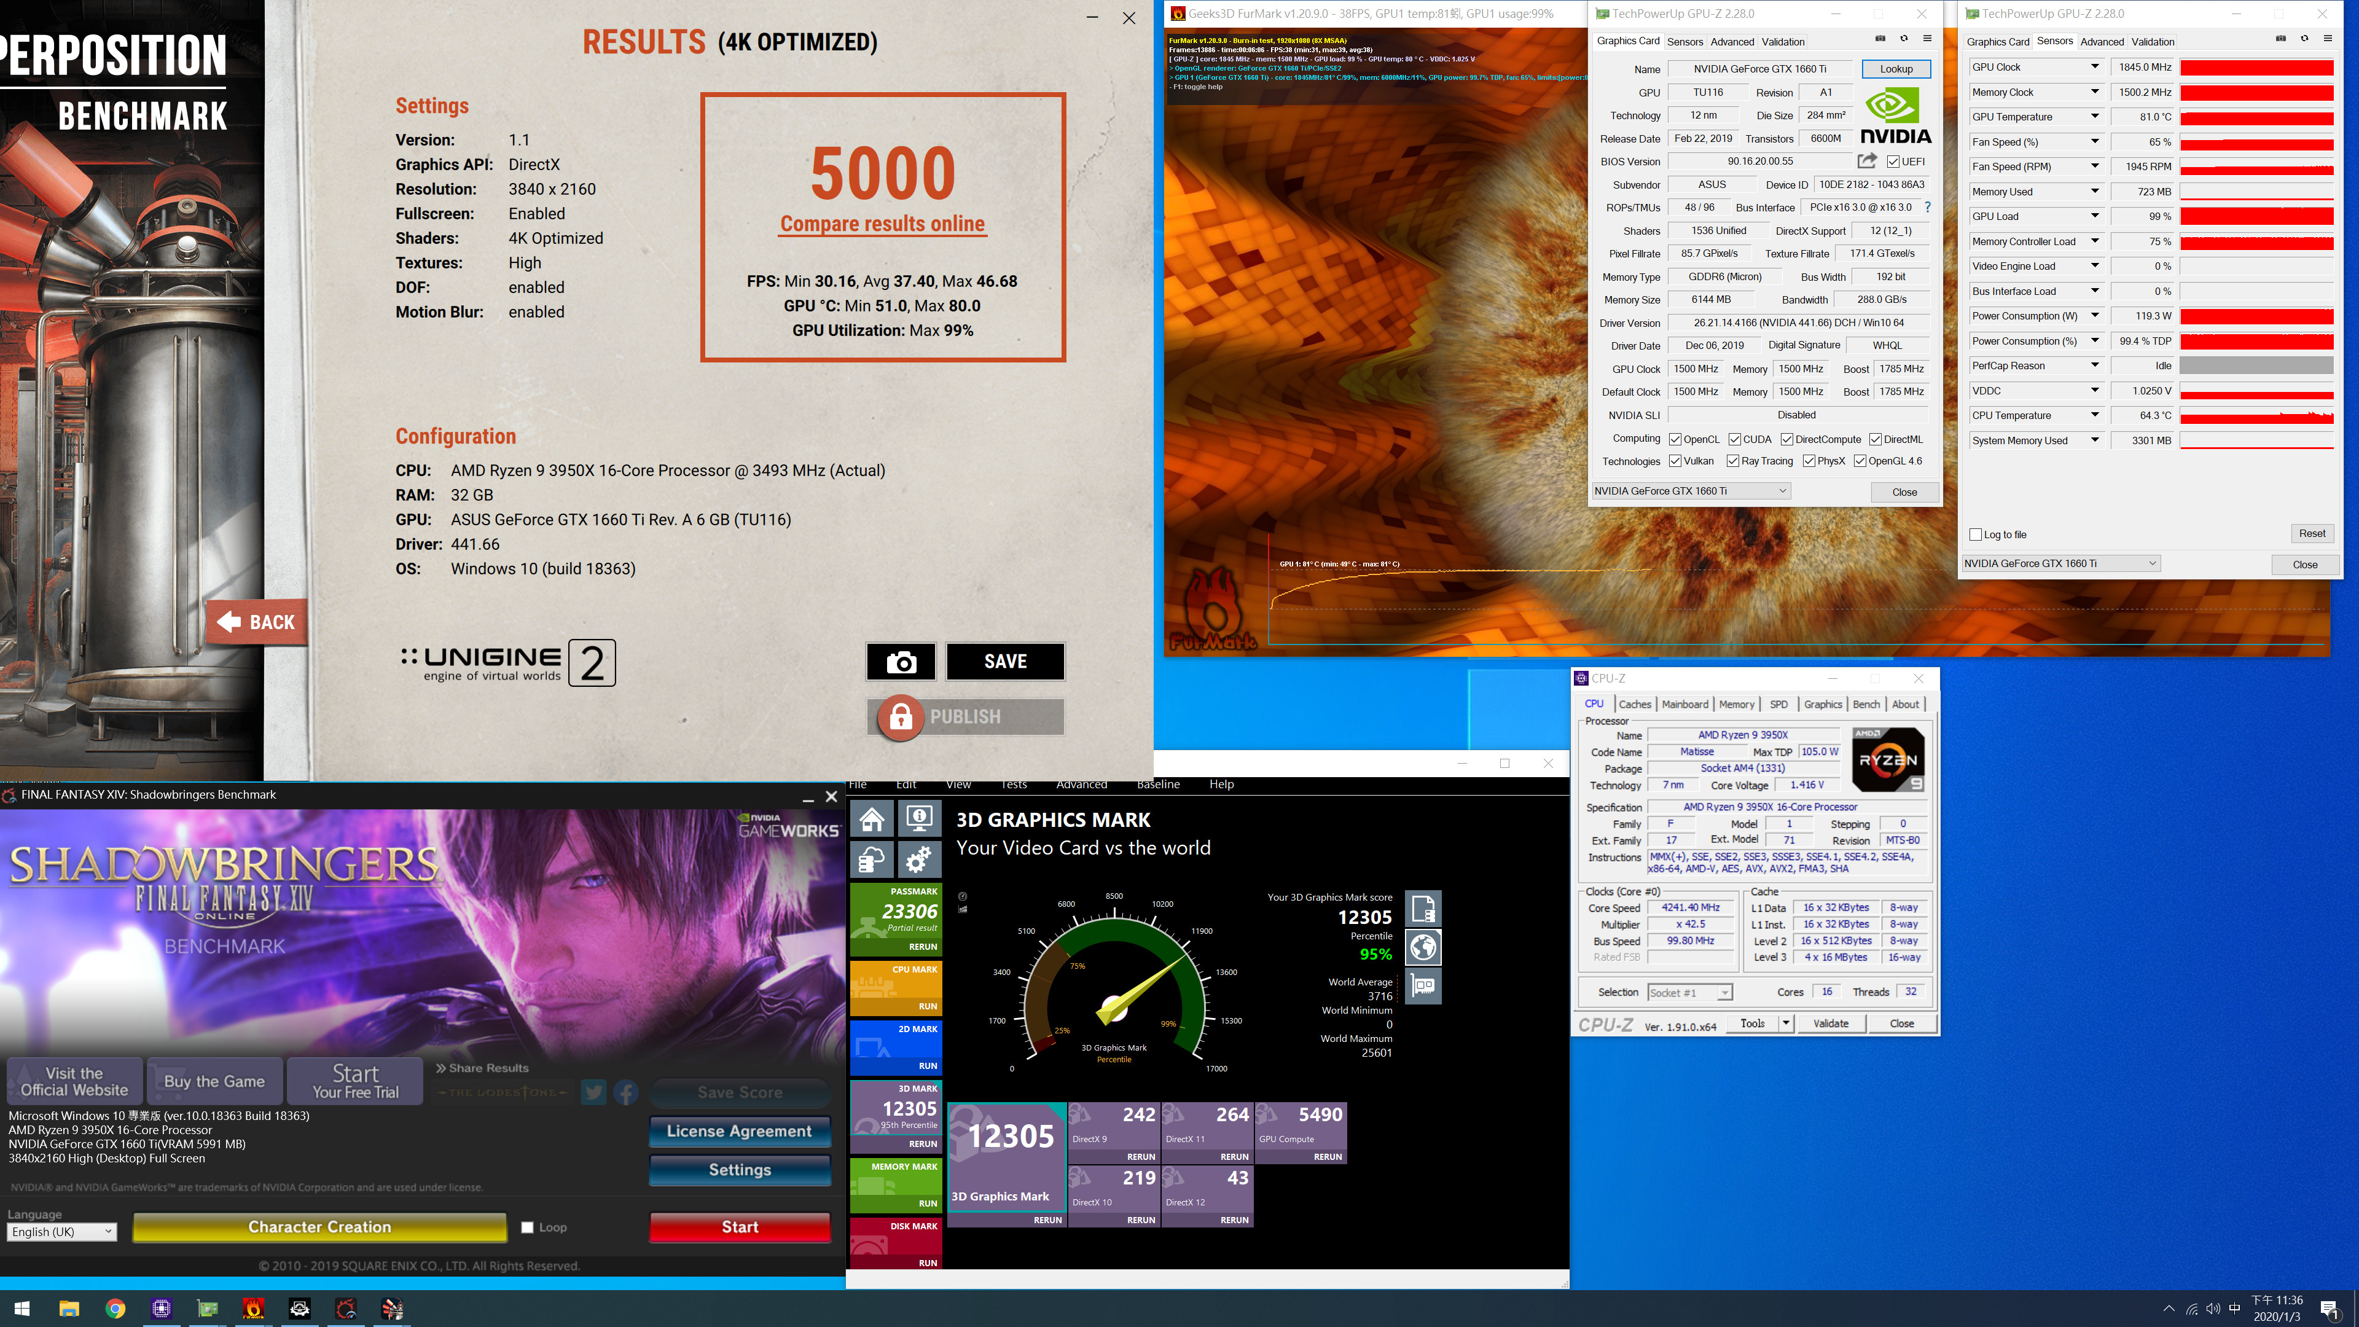Share FFXIV results on Facebook
Screen dimensions: 2359x1327
(627, 1092)
